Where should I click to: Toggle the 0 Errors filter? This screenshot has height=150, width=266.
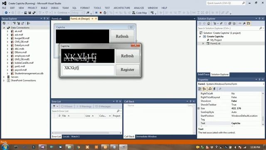click(x=67, y=106)
